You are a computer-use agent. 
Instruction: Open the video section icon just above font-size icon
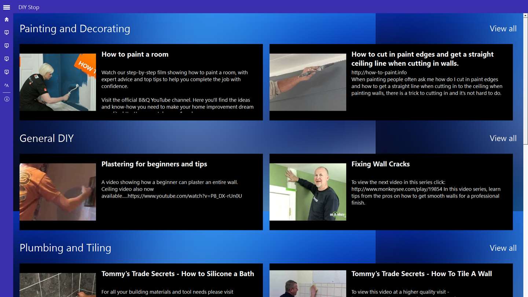click(x=7, y=72)
